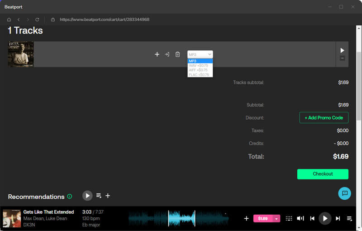Add Recommendations to queue
The image size is (362, 231).
(99, 196)
